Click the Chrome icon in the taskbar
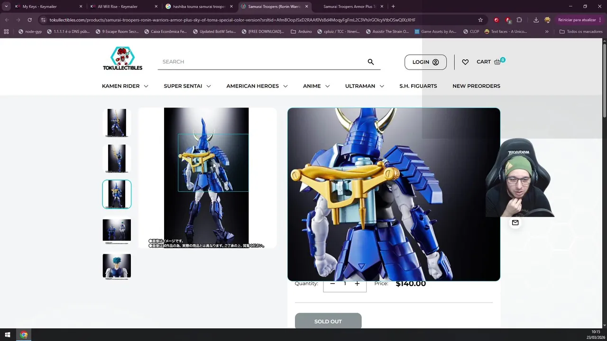This screenshot has width=607, height=341. coord(24,335)
